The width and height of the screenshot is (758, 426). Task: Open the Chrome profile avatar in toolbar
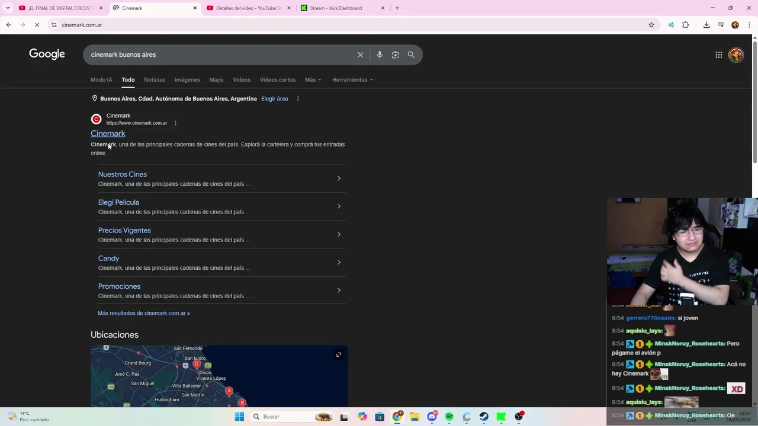pos(735,25)
